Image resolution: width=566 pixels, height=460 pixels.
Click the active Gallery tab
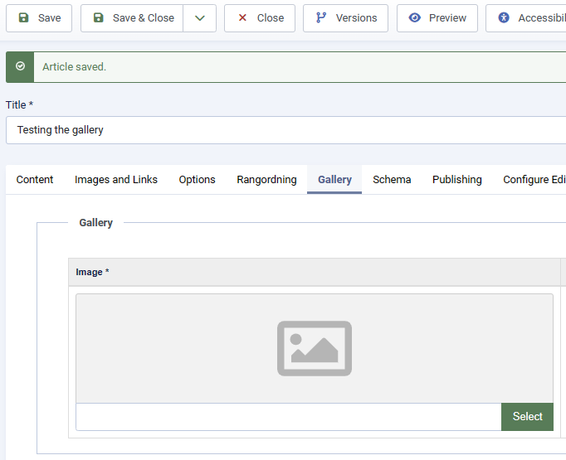[334, 180]
